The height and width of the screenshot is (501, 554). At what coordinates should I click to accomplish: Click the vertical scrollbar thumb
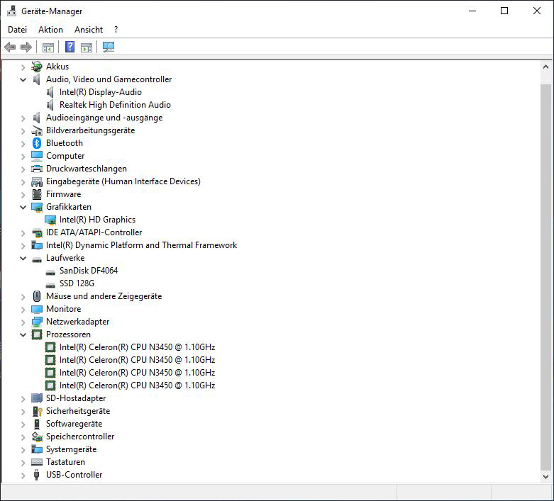point(545,277)
